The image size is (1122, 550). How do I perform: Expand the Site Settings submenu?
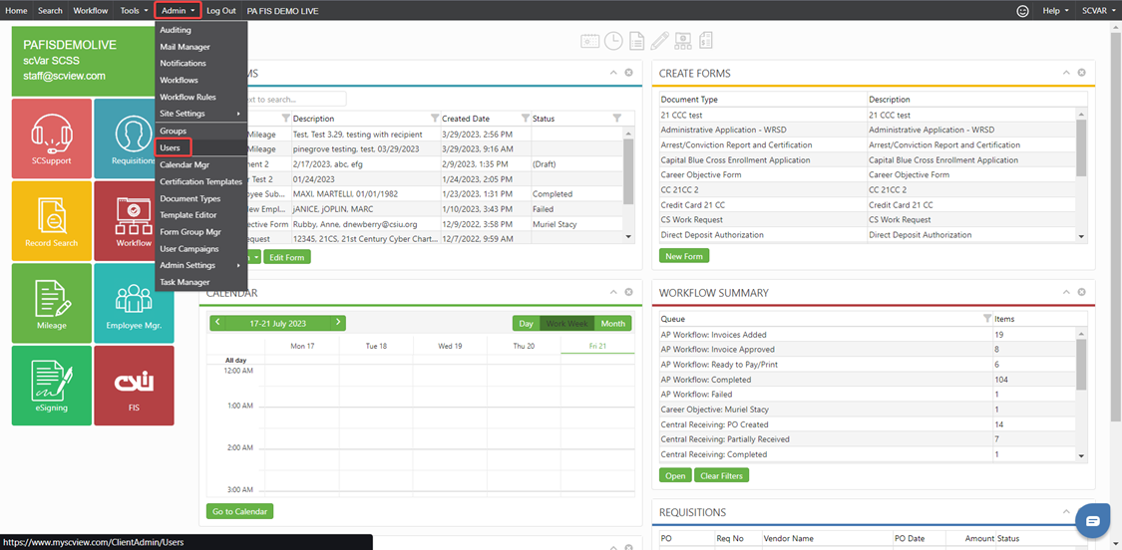coord(199,114)
